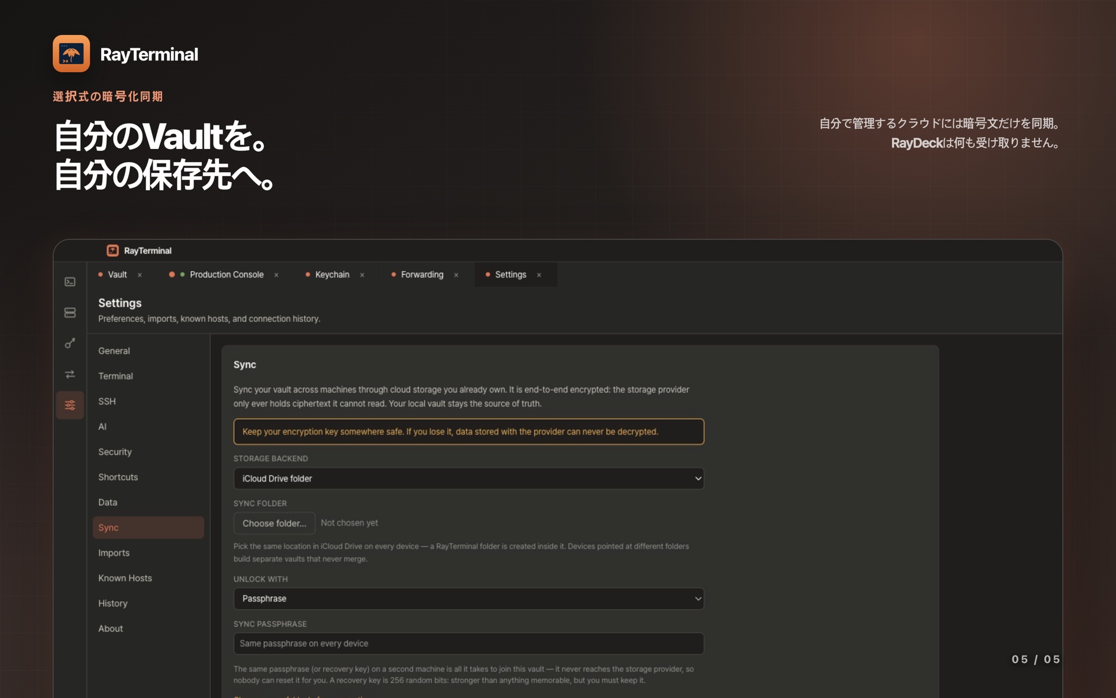Open AI settings section
1116x698 pixels.
click(x=148, y=426)
